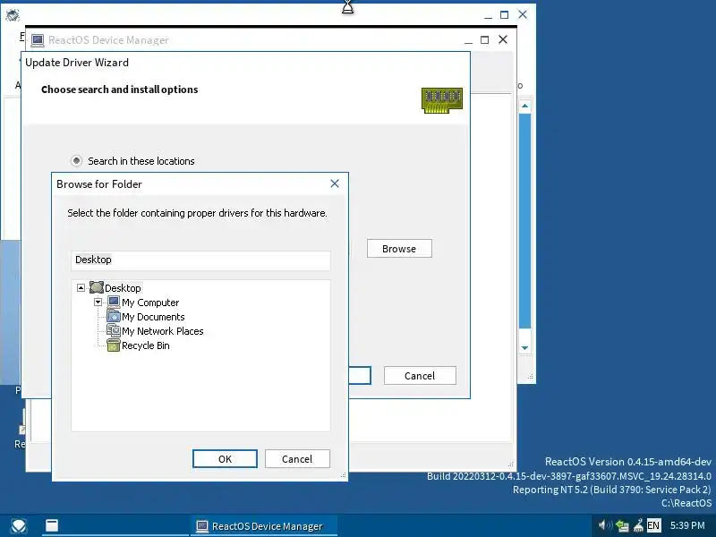716x537 pixels.
Task: Select the My Documents folder icon
Action: [114, 317]
